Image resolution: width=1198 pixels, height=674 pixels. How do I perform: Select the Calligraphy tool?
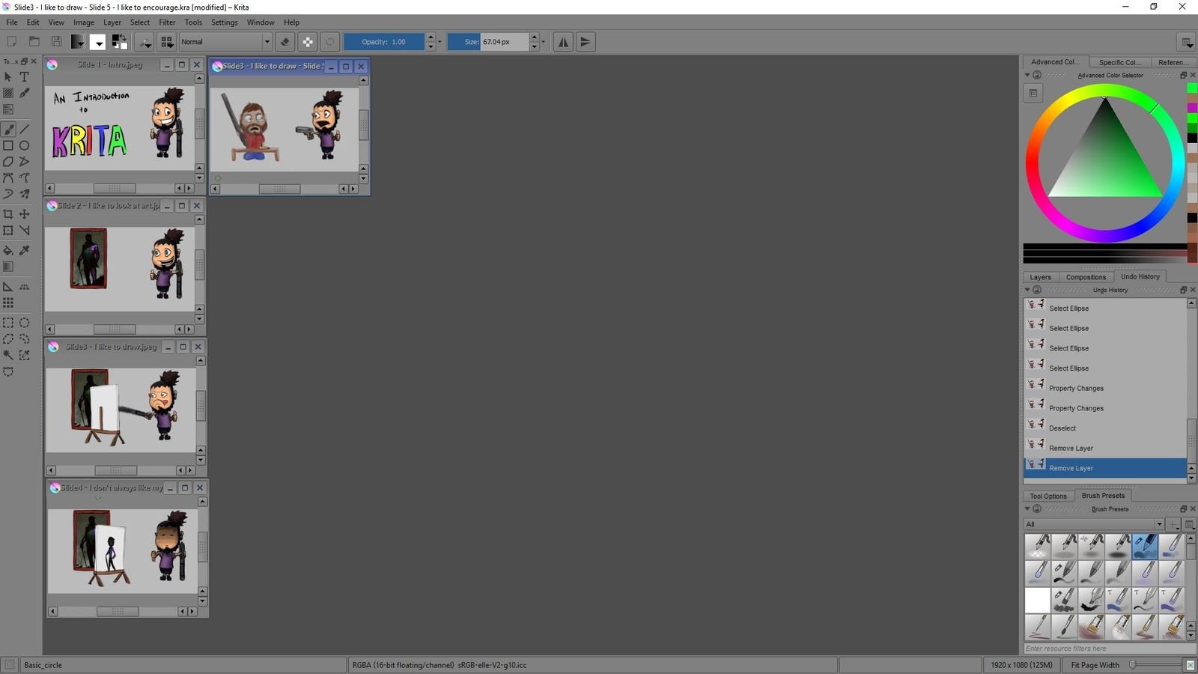pos(24,93)
